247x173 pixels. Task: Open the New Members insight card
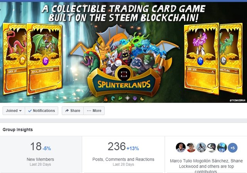(41, 154)
